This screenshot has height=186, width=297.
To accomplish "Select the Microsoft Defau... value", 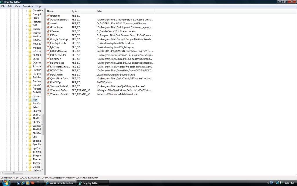I will tap(60, 67).
